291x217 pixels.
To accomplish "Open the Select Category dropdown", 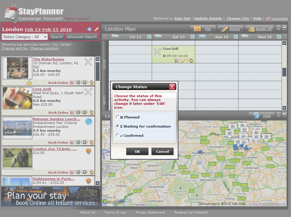I will click(x=25, y=37).
